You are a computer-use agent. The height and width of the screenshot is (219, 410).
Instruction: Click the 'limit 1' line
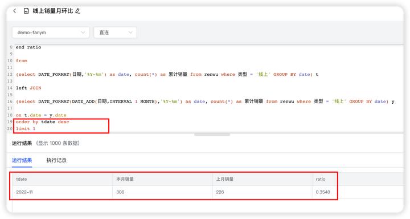click(26, 129)
